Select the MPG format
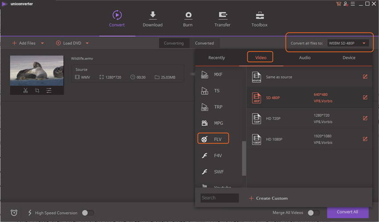Image resolution: width=379 pixels, height=222 pixels. (218, 123)
